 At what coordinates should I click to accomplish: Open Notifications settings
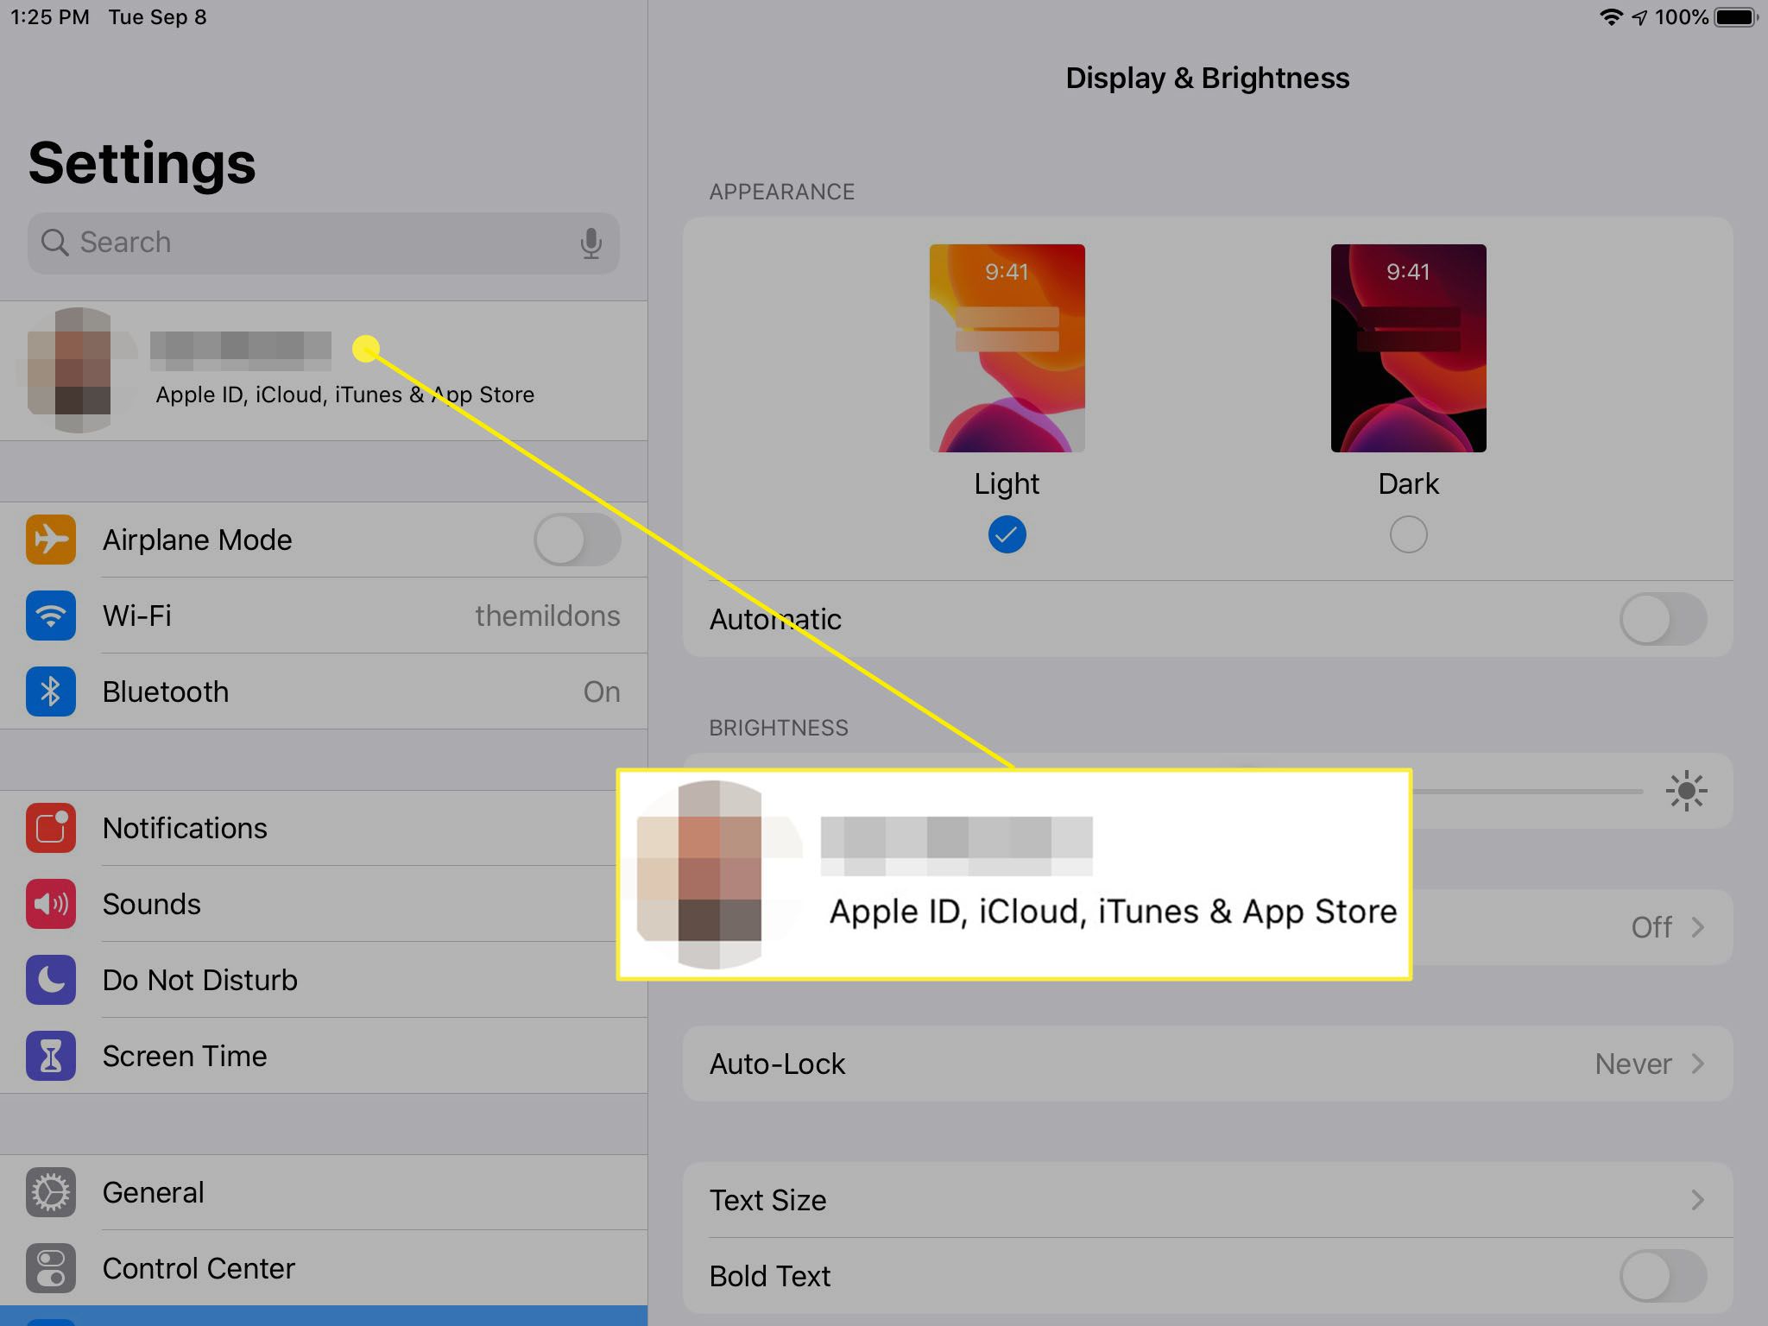coord(324,828)
